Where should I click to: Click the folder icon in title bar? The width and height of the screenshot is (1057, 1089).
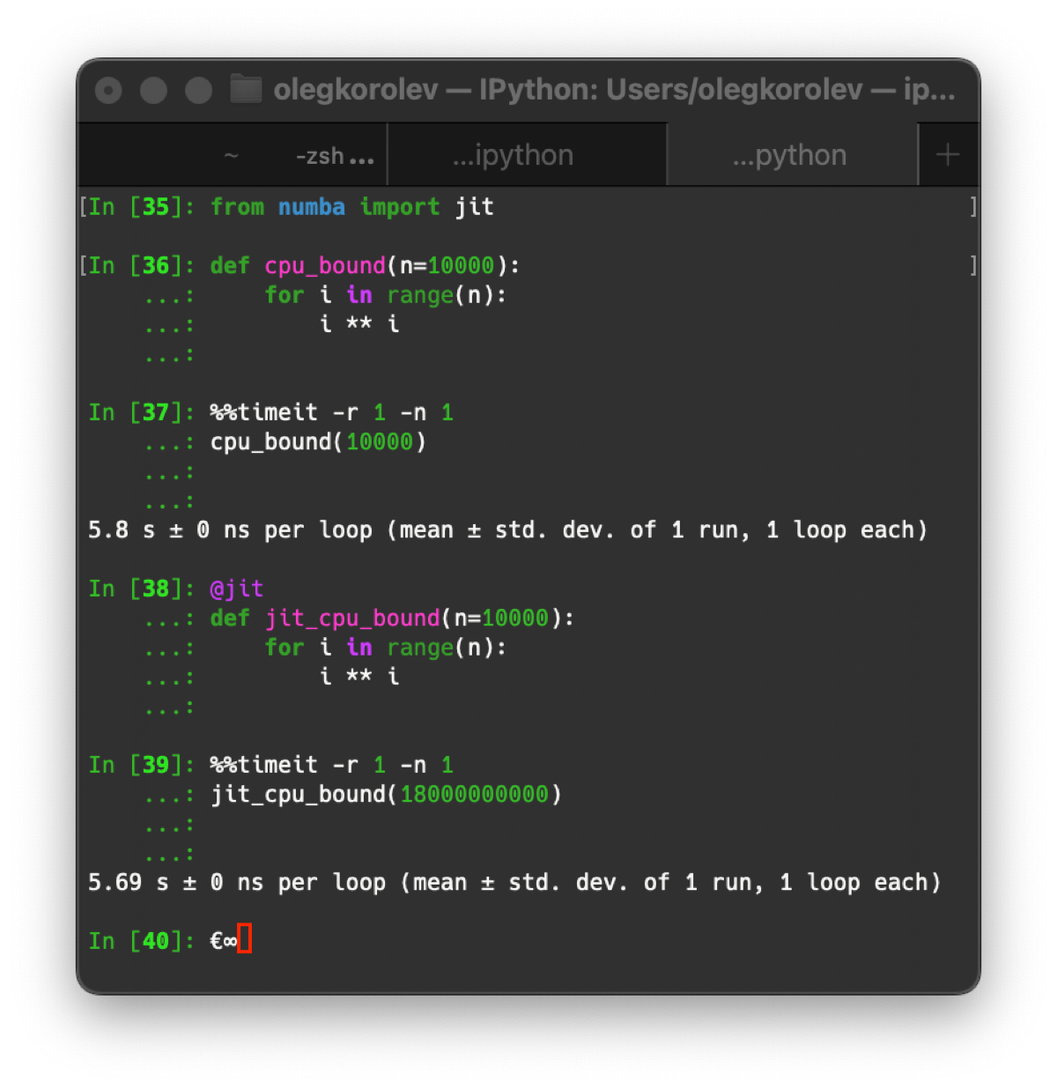(246, 89)
